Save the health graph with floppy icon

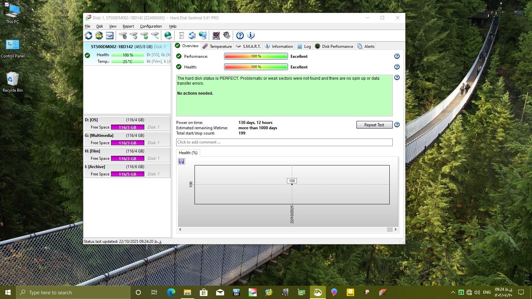click(x=182, y=161)
